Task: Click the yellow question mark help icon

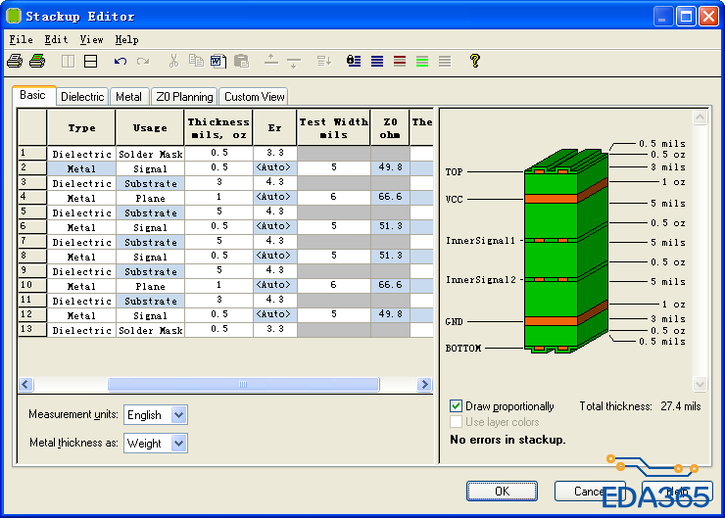Action: 475,61
